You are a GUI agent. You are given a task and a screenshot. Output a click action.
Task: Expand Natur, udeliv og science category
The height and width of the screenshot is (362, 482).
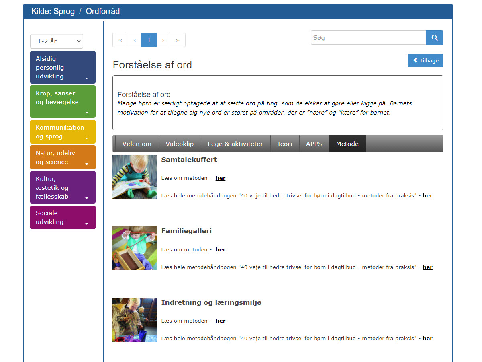coord(63,158)
